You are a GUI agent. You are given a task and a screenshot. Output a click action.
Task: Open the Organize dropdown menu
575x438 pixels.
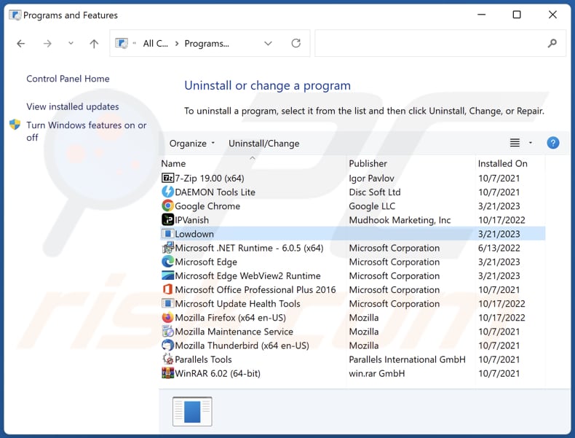coord(192,143)
